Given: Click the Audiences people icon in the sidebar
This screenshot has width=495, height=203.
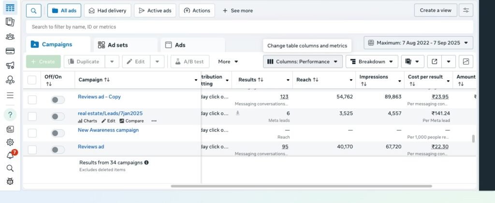Looking at the screenshot, I should 10,37.
